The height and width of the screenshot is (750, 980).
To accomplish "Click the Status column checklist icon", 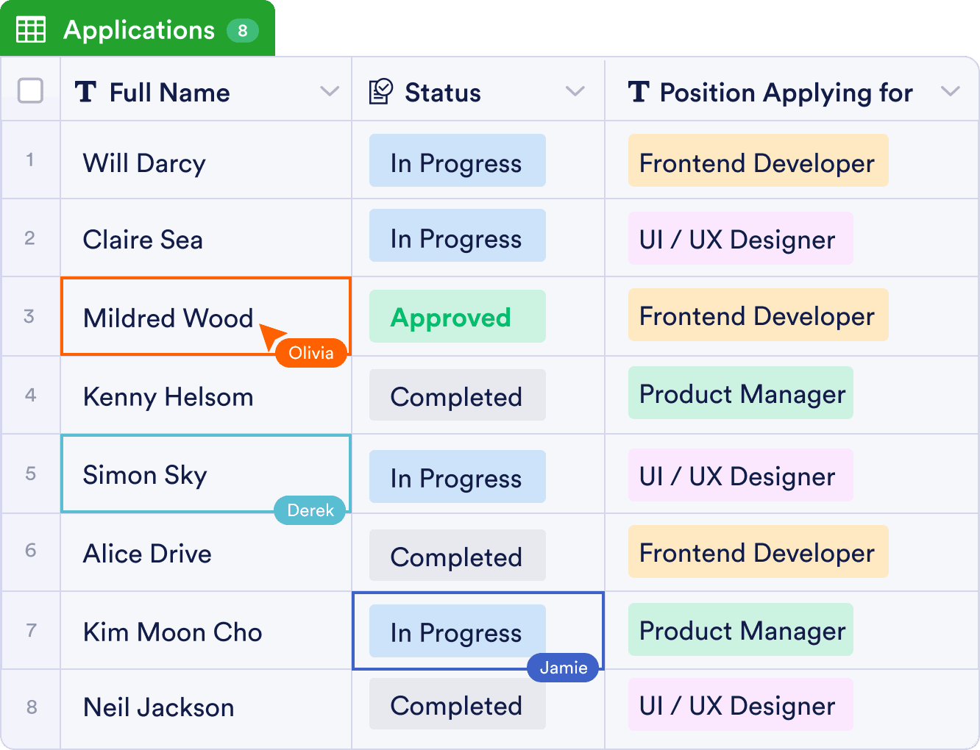I will coord(380,92).
